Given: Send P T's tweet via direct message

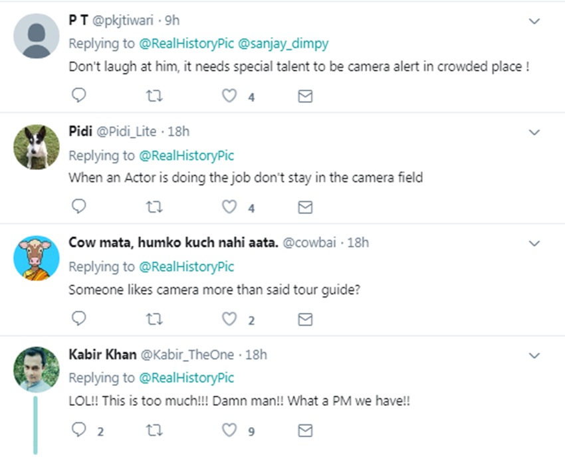Looking at the screenshot, I should click(x=304, y=96).
